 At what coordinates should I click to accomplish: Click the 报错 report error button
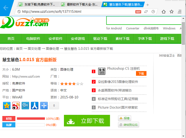[125, 118]
